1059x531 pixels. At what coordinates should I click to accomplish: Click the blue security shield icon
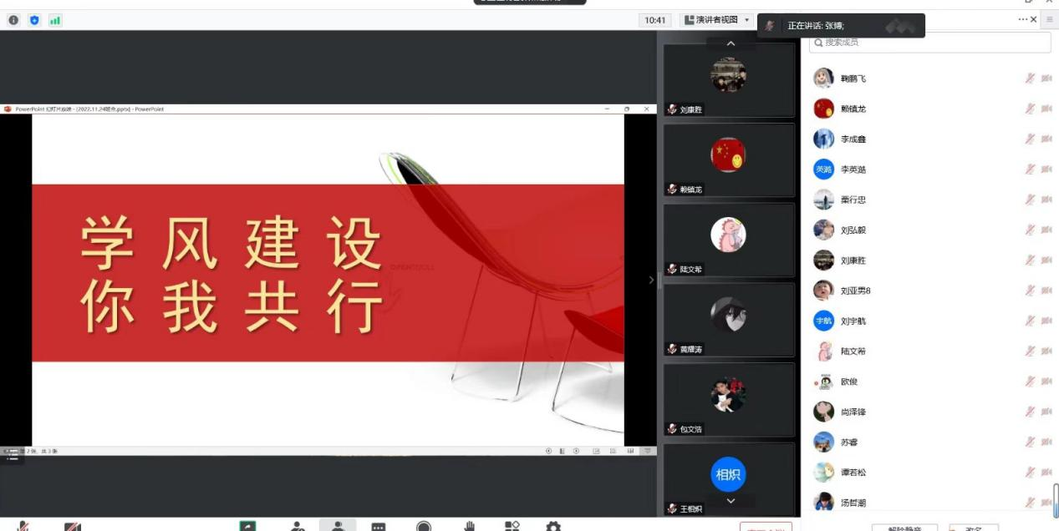click(34, 20)
